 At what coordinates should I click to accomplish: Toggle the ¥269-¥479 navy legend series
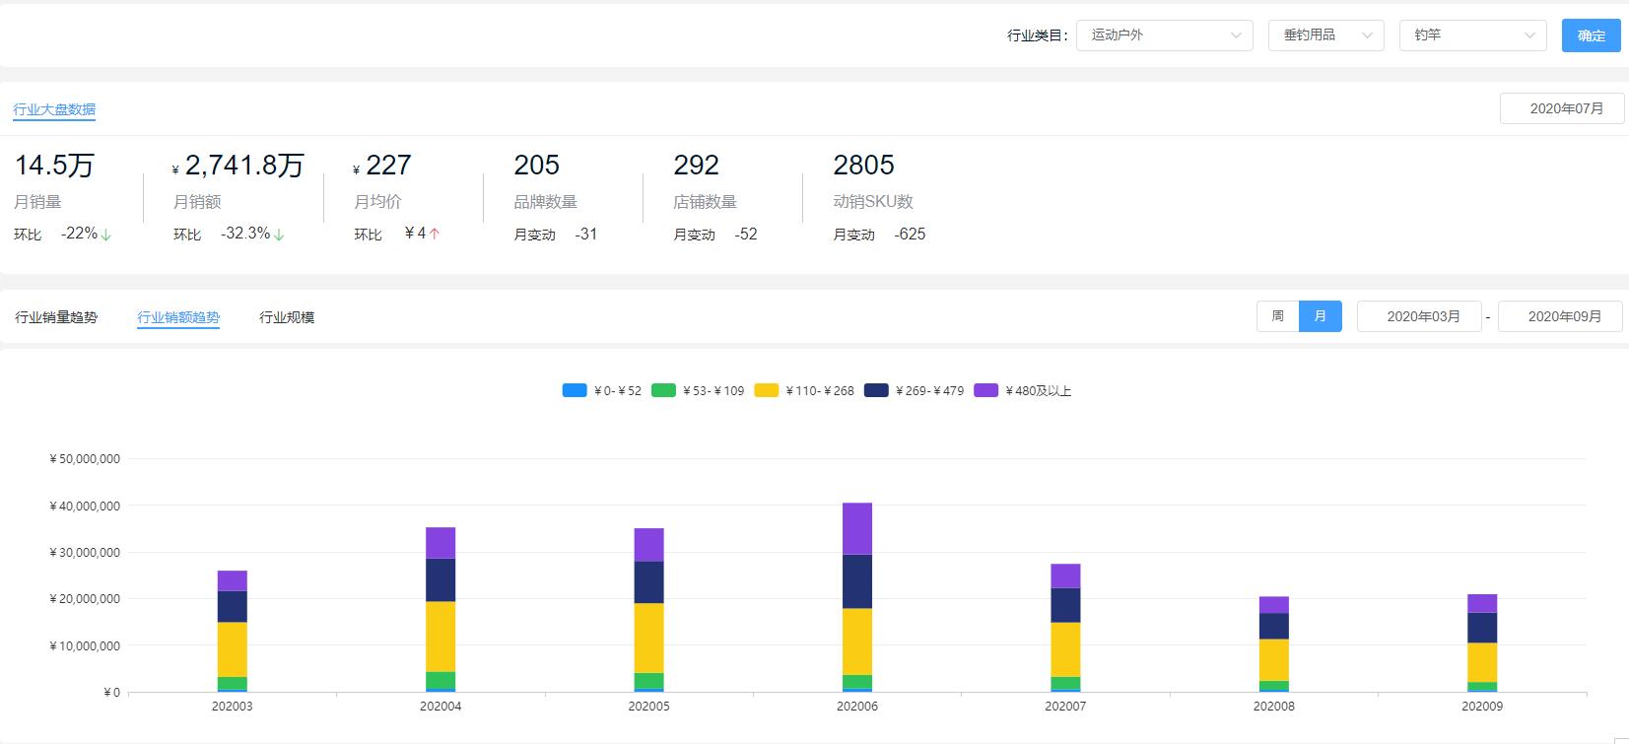tap(876, 391)
